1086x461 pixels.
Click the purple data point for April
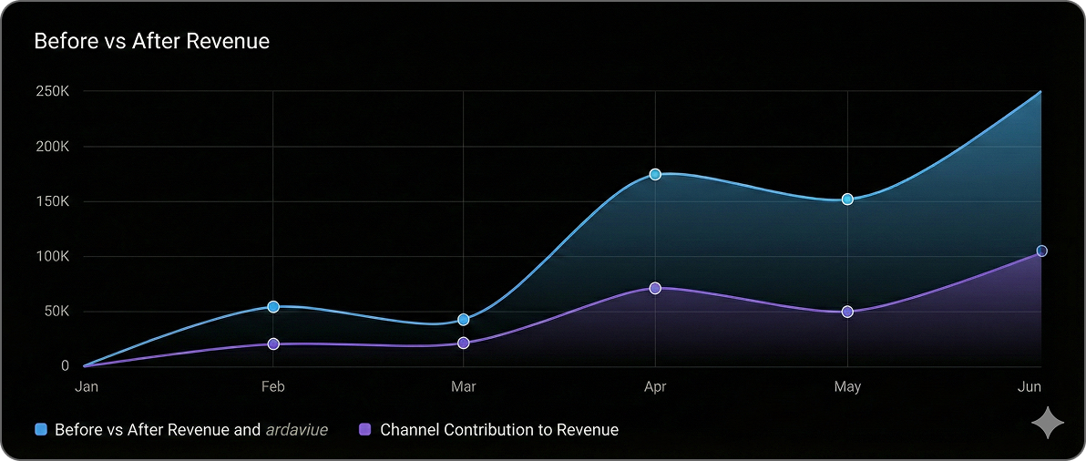655,288
